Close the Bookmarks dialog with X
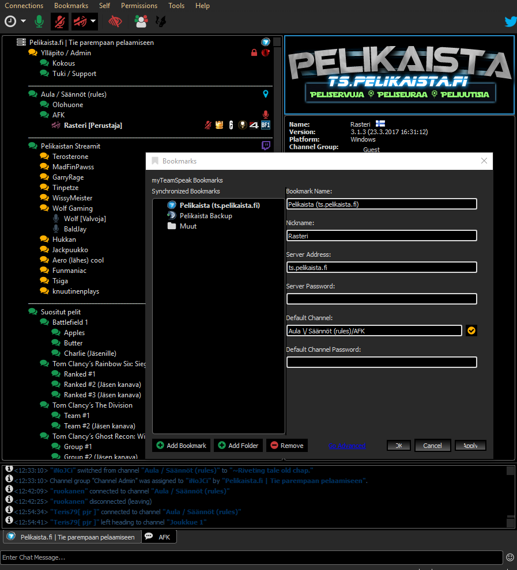This screenshot has width=517, height=570. pos(484,161)
